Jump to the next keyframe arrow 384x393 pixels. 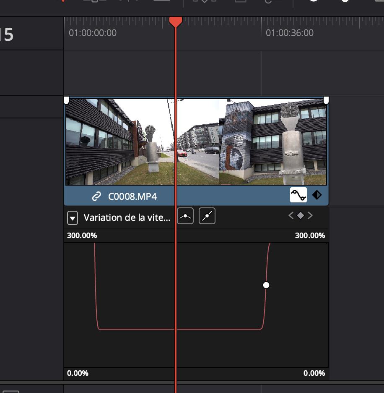point(310,216)
